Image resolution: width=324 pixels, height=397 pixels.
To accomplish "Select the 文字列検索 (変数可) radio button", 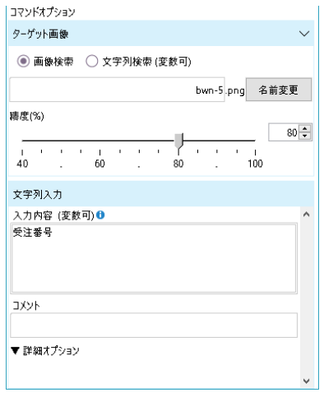I will point(91,61).
